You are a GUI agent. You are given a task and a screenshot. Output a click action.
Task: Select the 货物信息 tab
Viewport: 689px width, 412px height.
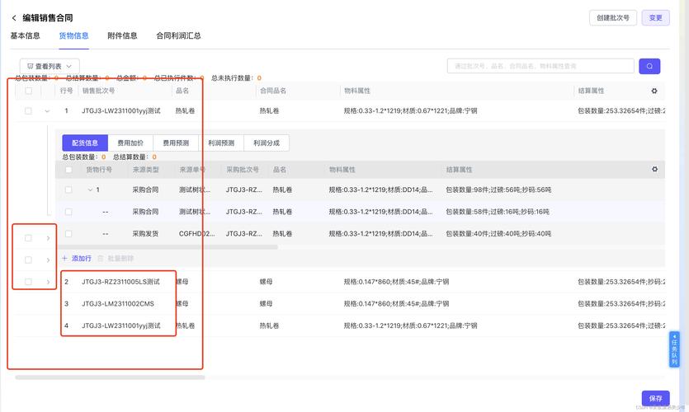tap(73, 35)
